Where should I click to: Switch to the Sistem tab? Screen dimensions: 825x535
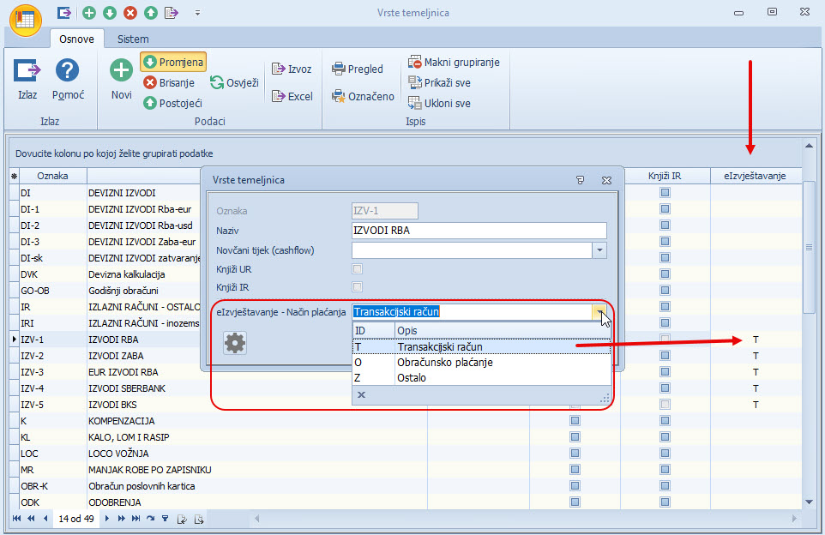132,39
